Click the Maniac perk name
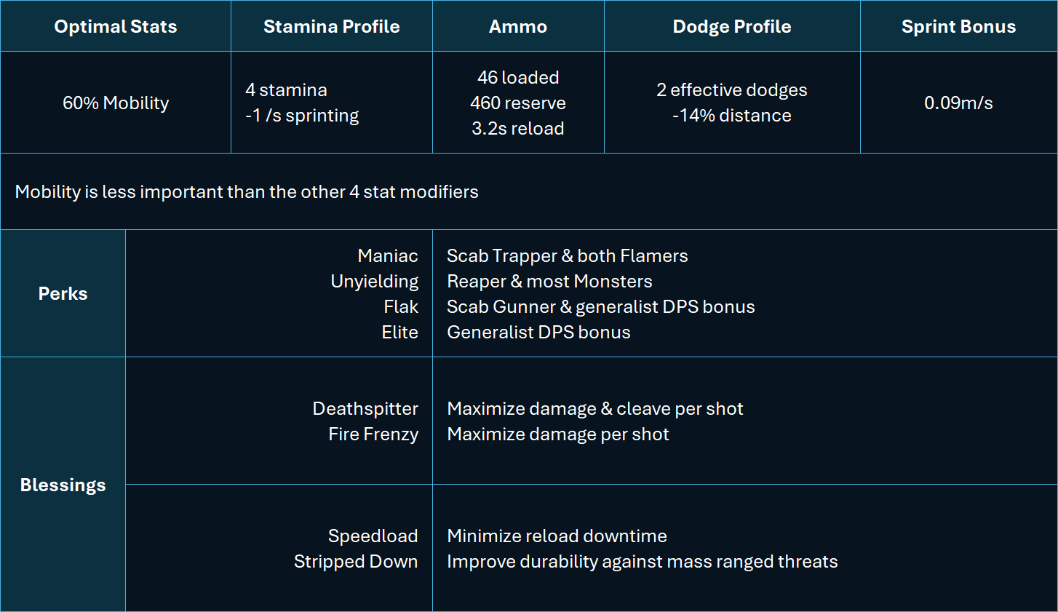 coord(388,256)
